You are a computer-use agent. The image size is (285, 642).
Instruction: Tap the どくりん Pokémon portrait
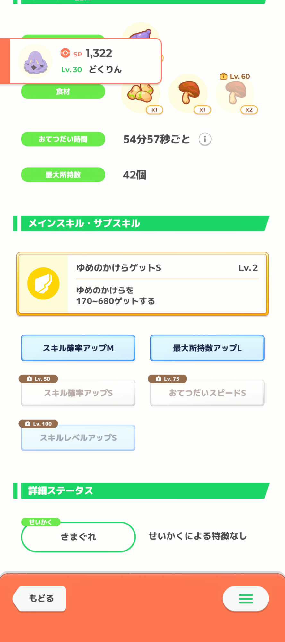pyautogui.click(x=35, y=61)
